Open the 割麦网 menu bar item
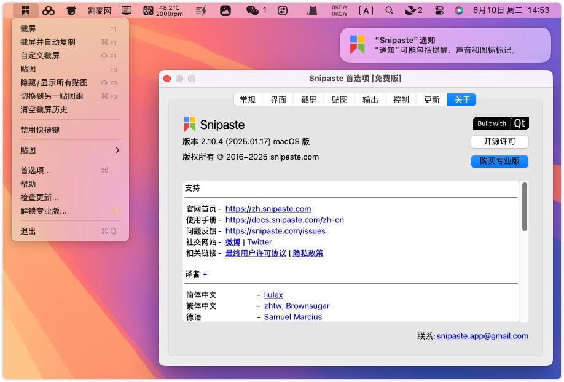This screenshot has width=564, height=382. click(x=100, y=11)
